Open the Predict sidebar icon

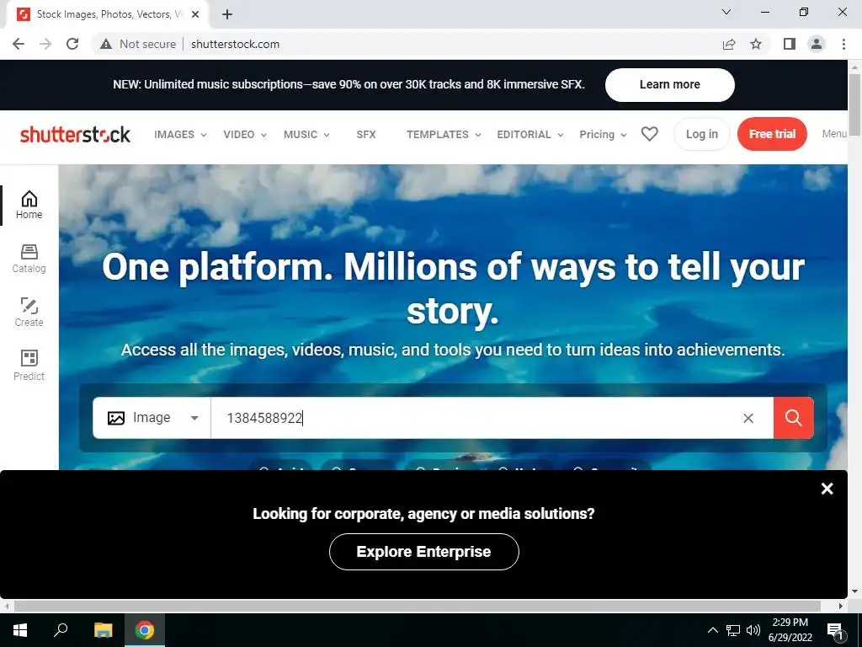[29, 366]
